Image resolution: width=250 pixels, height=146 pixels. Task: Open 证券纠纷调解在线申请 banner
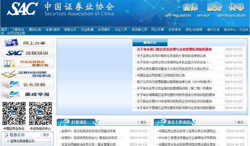point(28,74)
